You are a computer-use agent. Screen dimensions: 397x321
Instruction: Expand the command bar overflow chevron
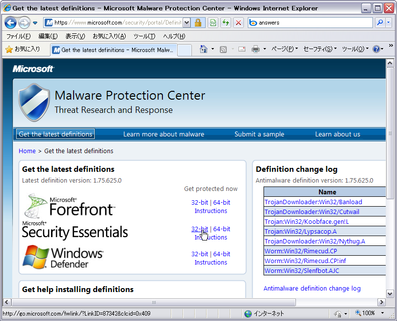pos(391,46)
